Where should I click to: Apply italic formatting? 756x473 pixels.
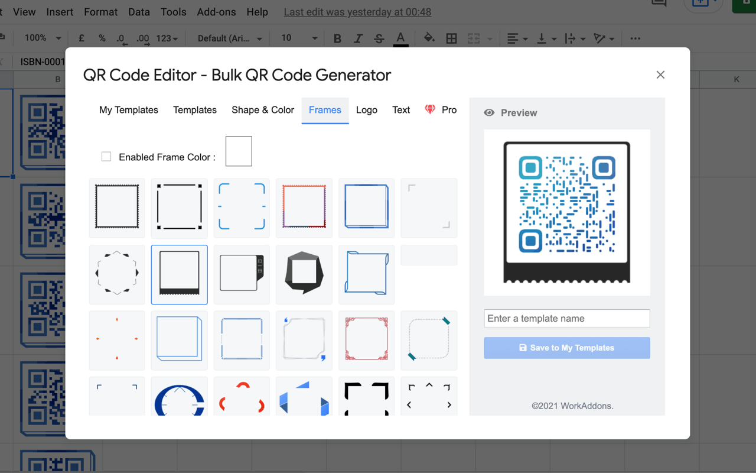point(358,38)
